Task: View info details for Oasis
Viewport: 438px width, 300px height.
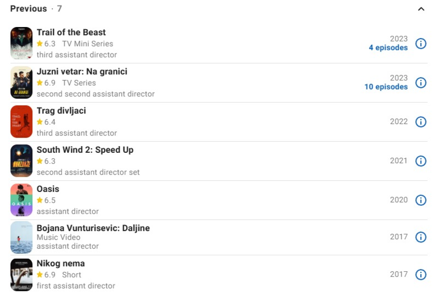Action: point(421,200)
